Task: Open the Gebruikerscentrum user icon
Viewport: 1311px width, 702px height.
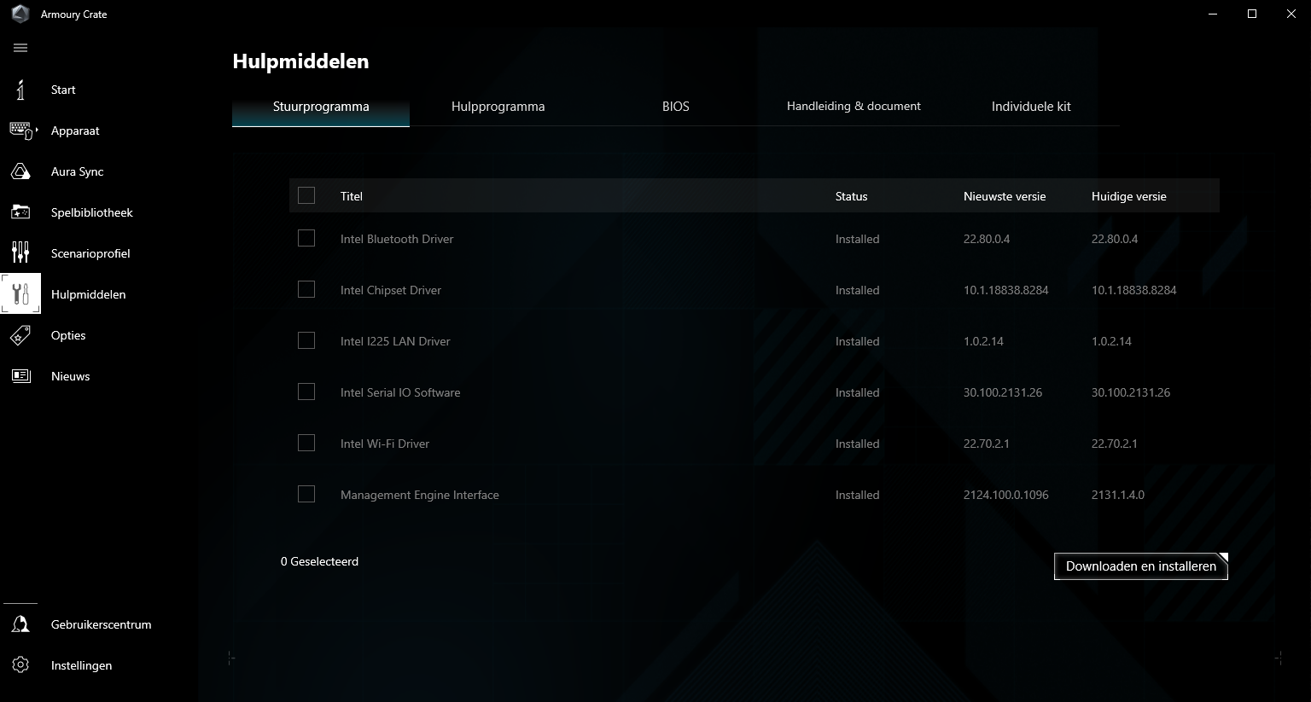Action: (x=20, y=624)
